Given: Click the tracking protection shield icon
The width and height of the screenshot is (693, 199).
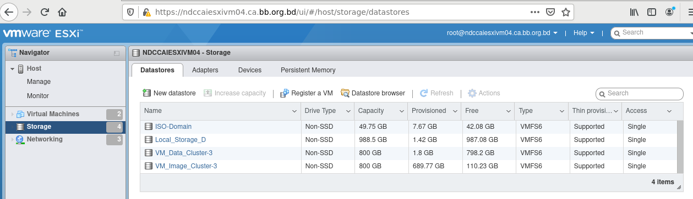Looking at the screenshot, I should pyautogui.click(x=130, y=12).
